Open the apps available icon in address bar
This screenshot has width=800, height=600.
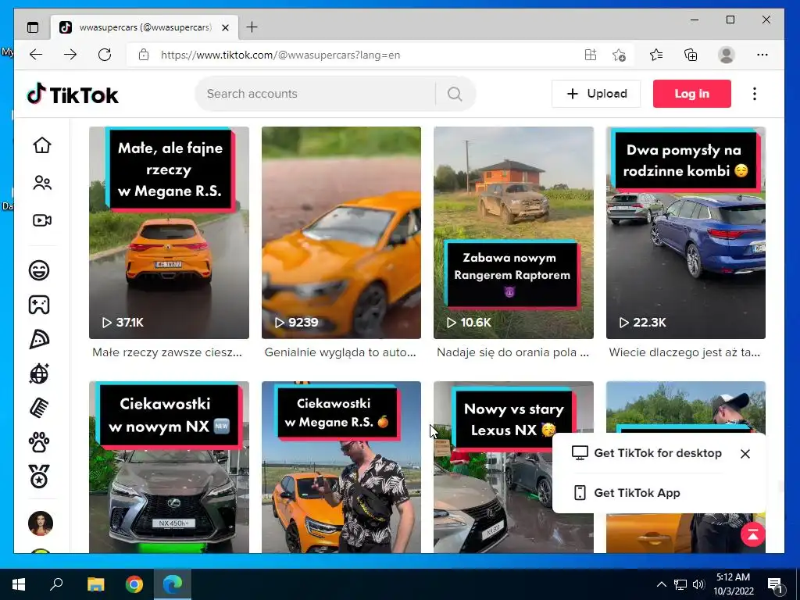(591, 55)
